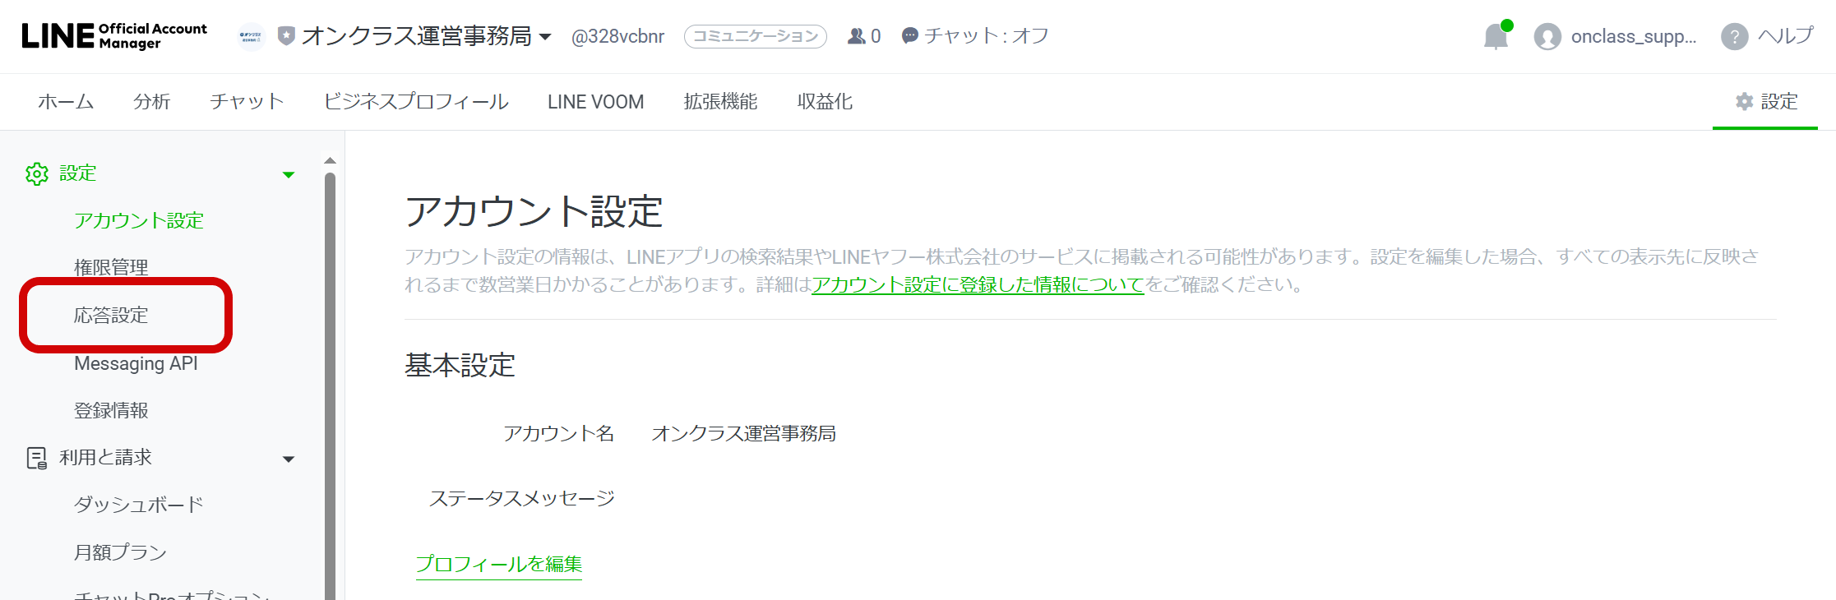Click the Help question mark icon
The width and height of the screenshot is (1836, 600).
[x=1734, y=37]
